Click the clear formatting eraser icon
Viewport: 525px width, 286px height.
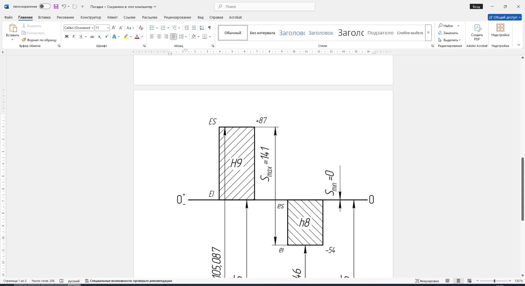141,28
